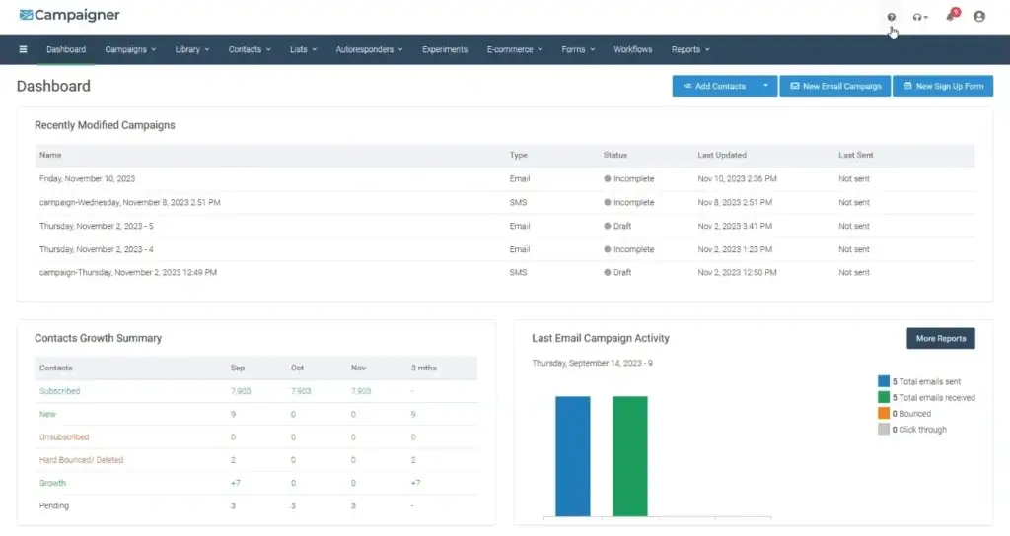Click the 3 mths column header
The image size is (1010, 536).
pyautogui.click(x=424, y=368)
